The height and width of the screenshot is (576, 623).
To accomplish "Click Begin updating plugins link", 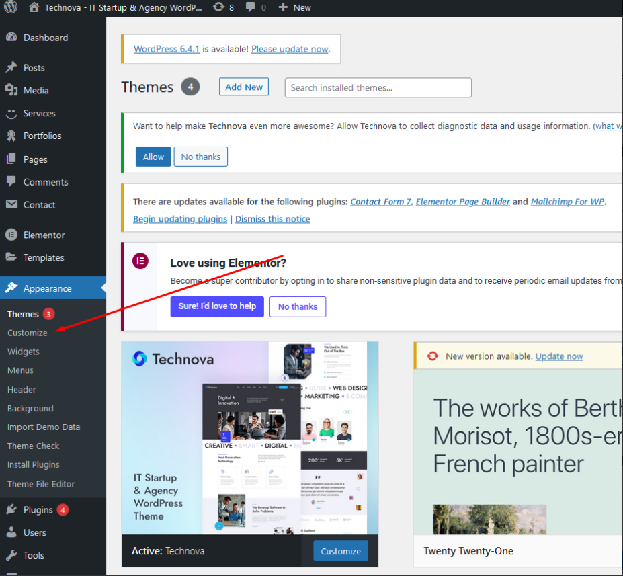I will pyautogui.click(x=180, y=219).
